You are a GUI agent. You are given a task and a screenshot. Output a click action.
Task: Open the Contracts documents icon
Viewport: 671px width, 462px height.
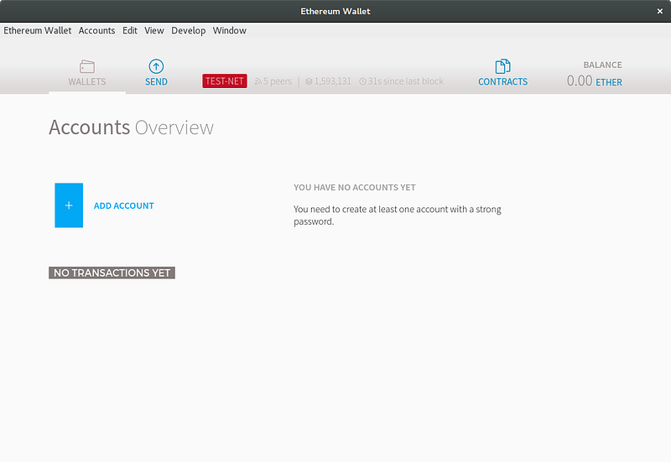pyautogui.click(x=502, y=66)
